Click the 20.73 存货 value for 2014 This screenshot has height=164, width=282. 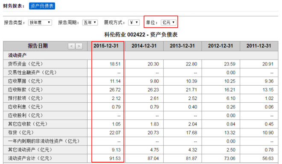[153, 133]
